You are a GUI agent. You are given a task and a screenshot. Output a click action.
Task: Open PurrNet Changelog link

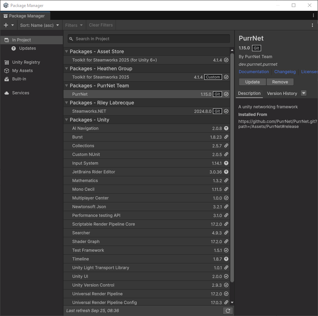click(285, 72)
